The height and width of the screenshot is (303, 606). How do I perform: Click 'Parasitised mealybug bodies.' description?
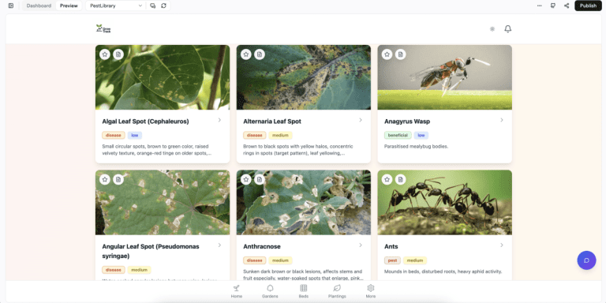(x=417, y=147)
